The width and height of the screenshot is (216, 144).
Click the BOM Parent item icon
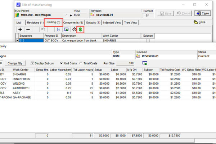pyautogui.click(x=17, y=15)
